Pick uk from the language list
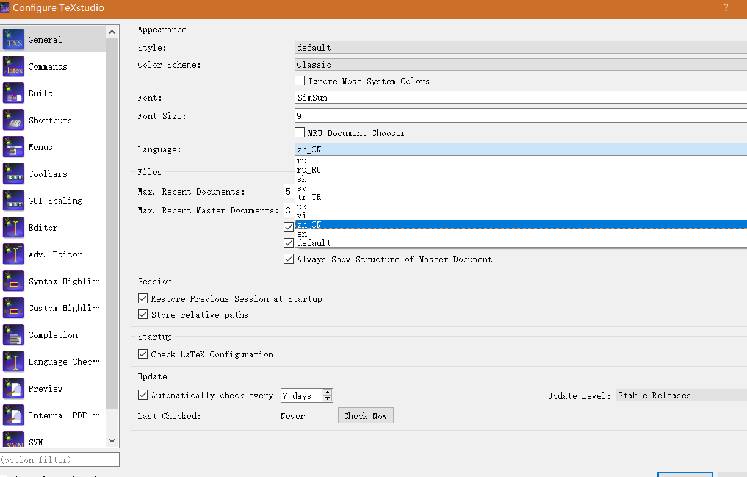Viewport: 747px width, 477px height. [521, 207]
